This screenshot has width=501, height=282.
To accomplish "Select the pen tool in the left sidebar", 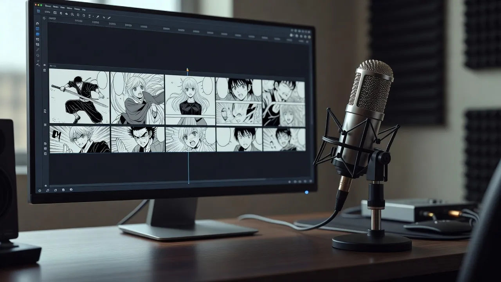I will 38,50.
